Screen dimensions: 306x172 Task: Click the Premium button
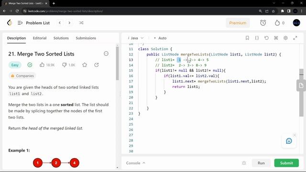tap(238, 23)
